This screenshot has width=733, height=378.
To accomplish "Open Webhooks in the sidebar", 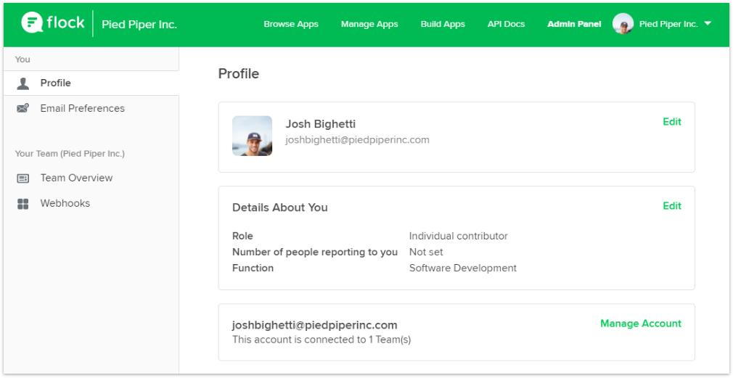I will tap(91, 204).
